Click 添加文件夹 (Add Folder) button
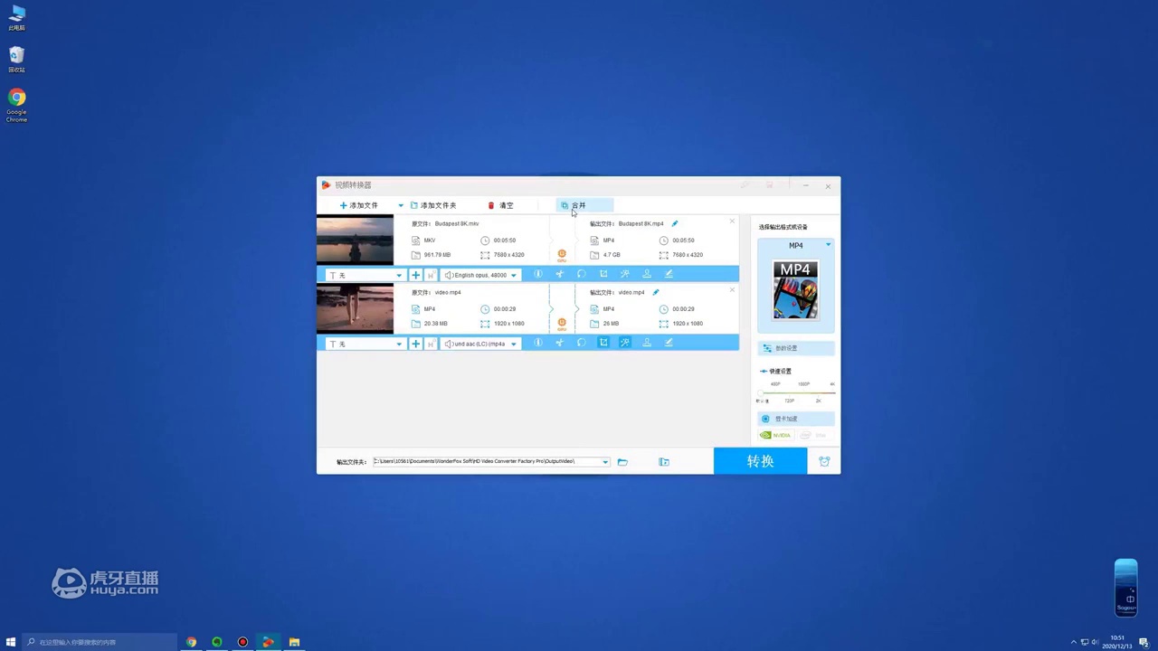 tap(433, 205)
